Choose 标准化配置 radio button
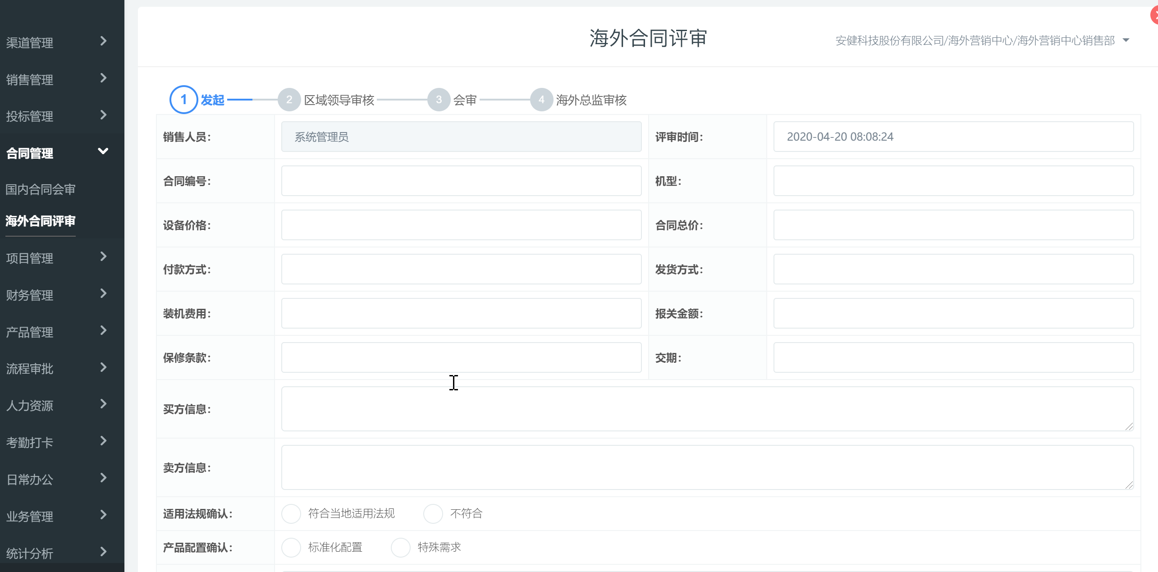The image size is (1158, 572). tap(291, 548)
